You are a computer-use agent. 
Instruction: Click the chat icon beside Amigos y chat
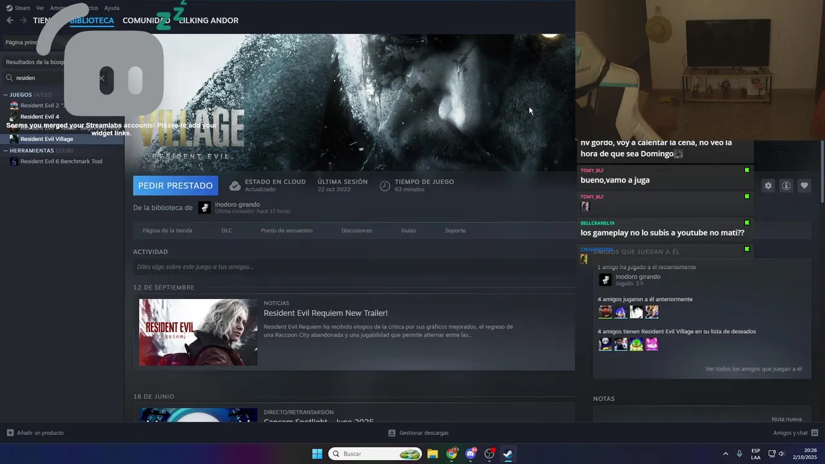tap(815, 433)
